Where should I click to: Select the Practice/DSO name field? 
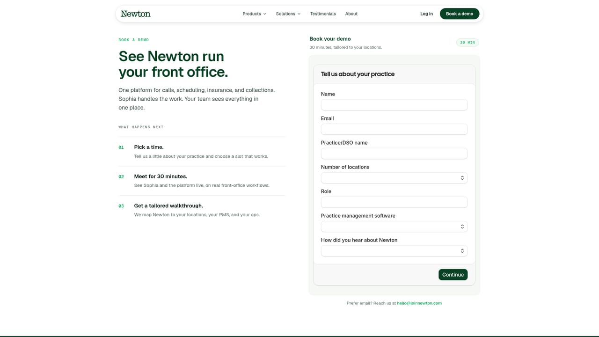[394, 154]
